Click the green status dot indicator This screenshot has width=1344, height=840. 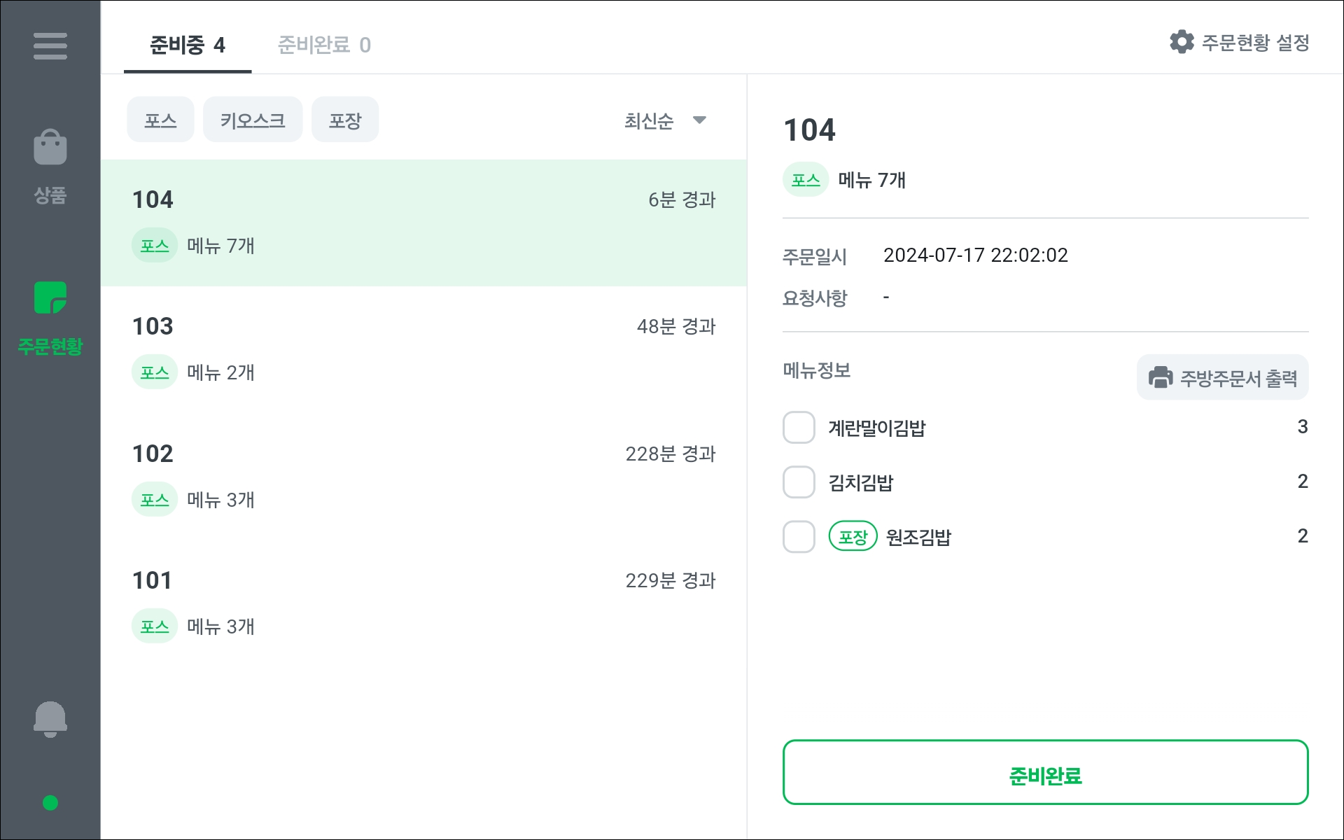pyautogui.click(x=50, y=803)
